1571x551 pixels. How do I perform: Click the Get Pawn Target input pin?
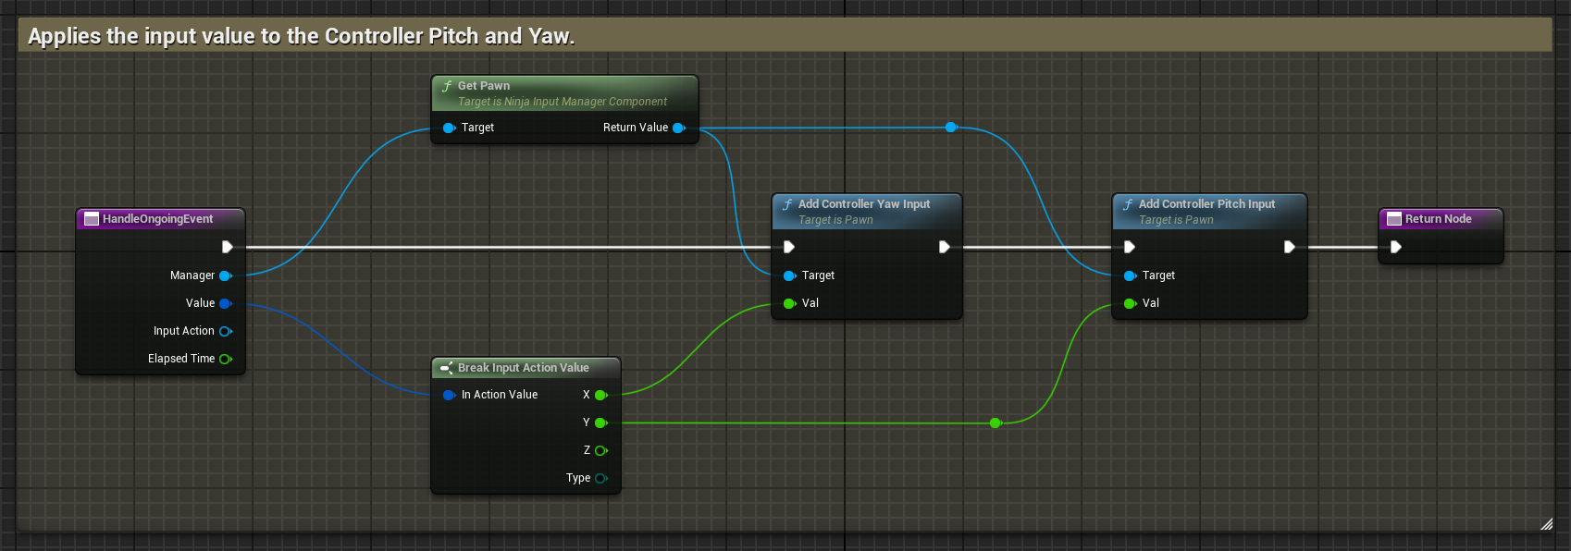pyautogui.click(x=449, y=128)
